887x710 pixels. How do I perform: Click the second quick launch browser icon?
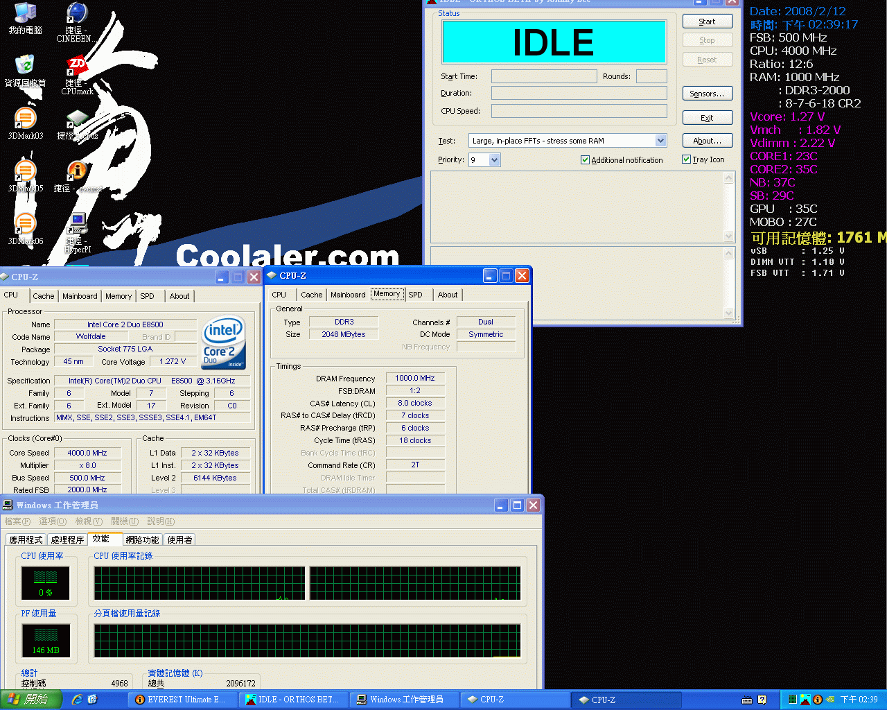(92, 700)
